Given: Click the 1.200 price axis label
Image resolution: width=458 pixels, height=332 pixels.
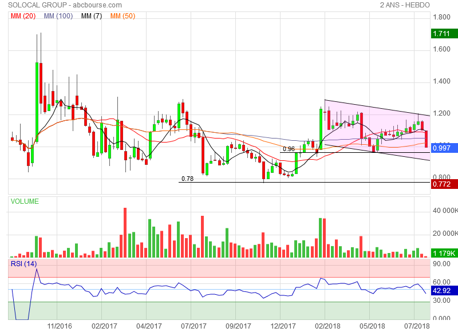Looking at the screenshot, I should pyautogui.click(x=441, y=113).
